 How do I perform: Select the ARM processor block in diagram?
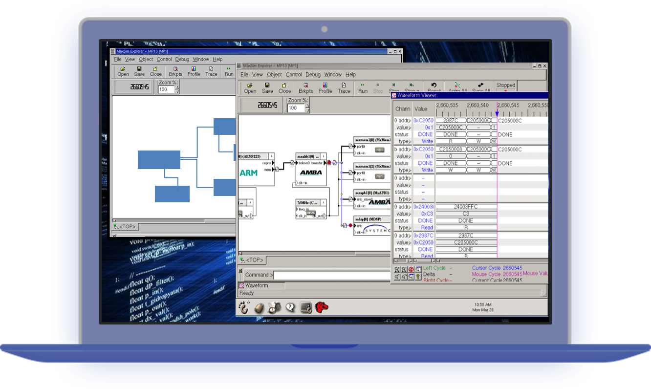256,170
